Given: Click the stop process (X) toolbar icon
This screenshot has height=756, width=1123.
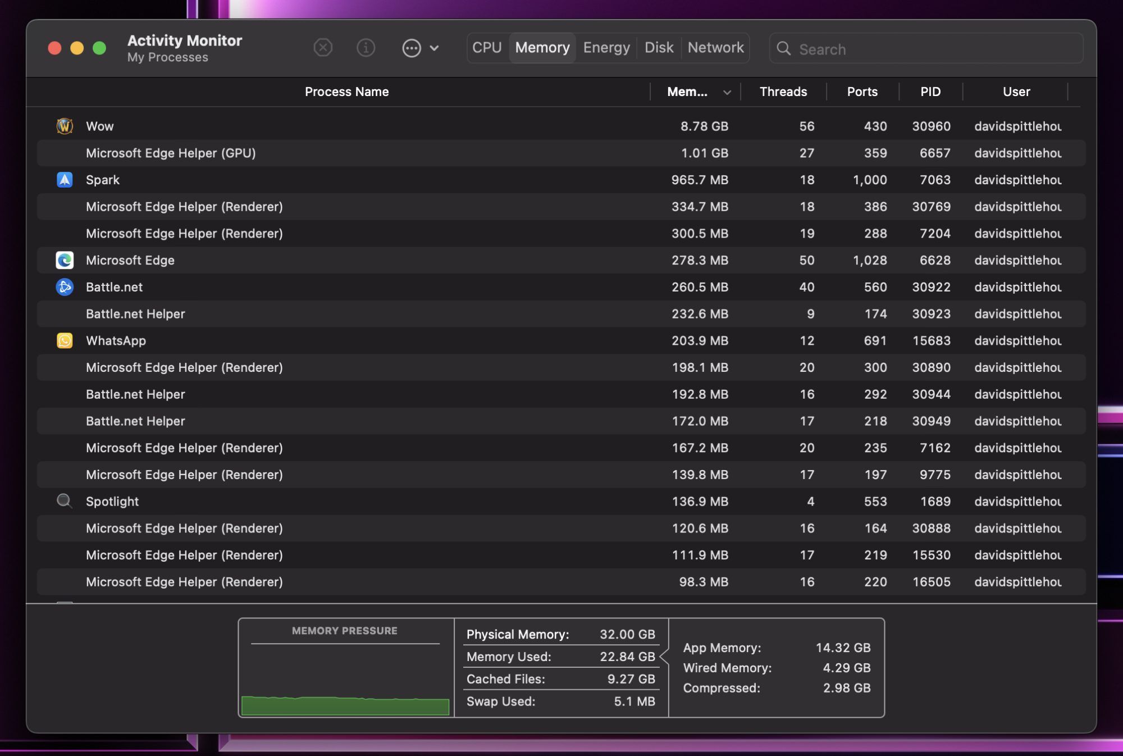Looking at the screenshot, I should coord(323,48).
